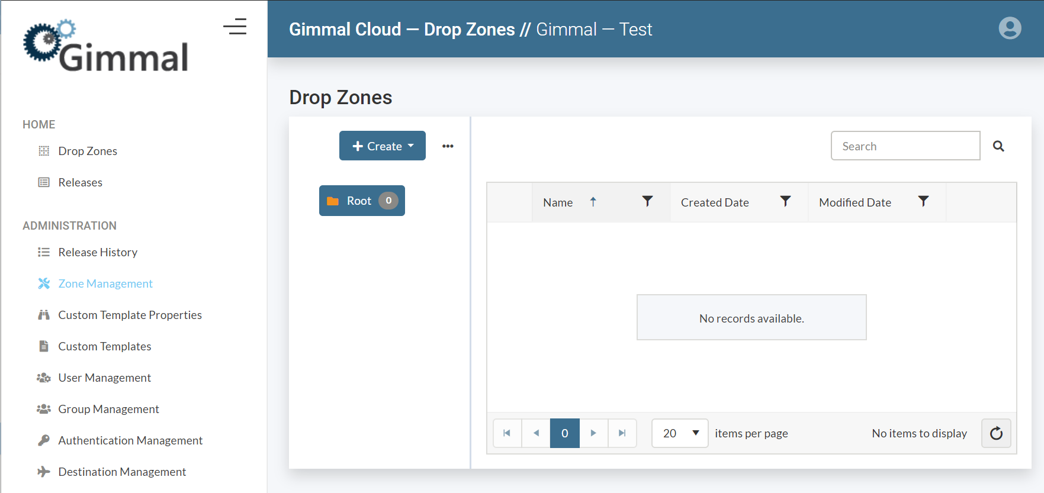
Task: Refresh the drop zones grid
Action: tap(996, 433)
